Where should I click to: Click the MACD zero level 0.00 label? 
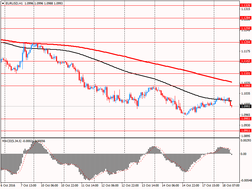(x=243, y=154)
